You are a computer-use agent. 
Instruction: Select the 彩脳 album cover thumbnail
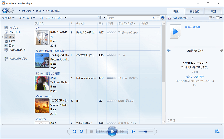(42, 83)
